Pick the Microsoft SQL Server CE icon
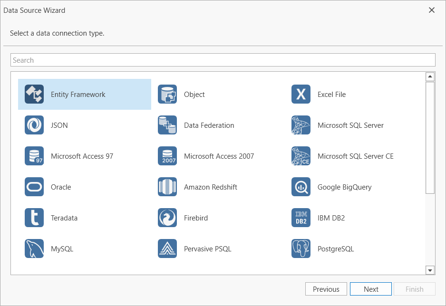446x306 pixels. (301, 156)
